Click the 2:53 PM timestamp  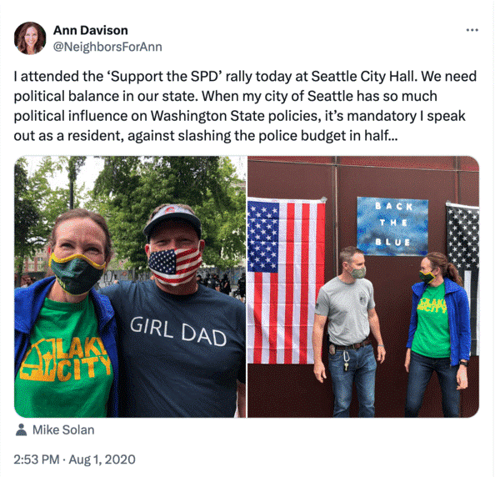point(37,459)
